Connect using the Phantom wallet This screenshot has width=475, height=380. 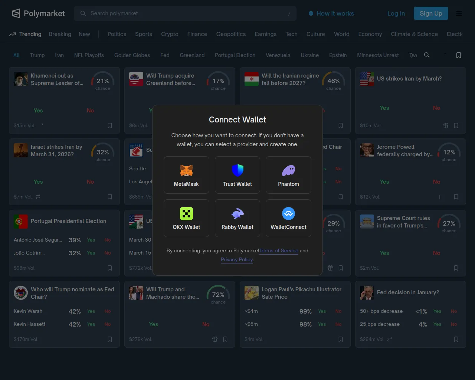coord(288,175)
